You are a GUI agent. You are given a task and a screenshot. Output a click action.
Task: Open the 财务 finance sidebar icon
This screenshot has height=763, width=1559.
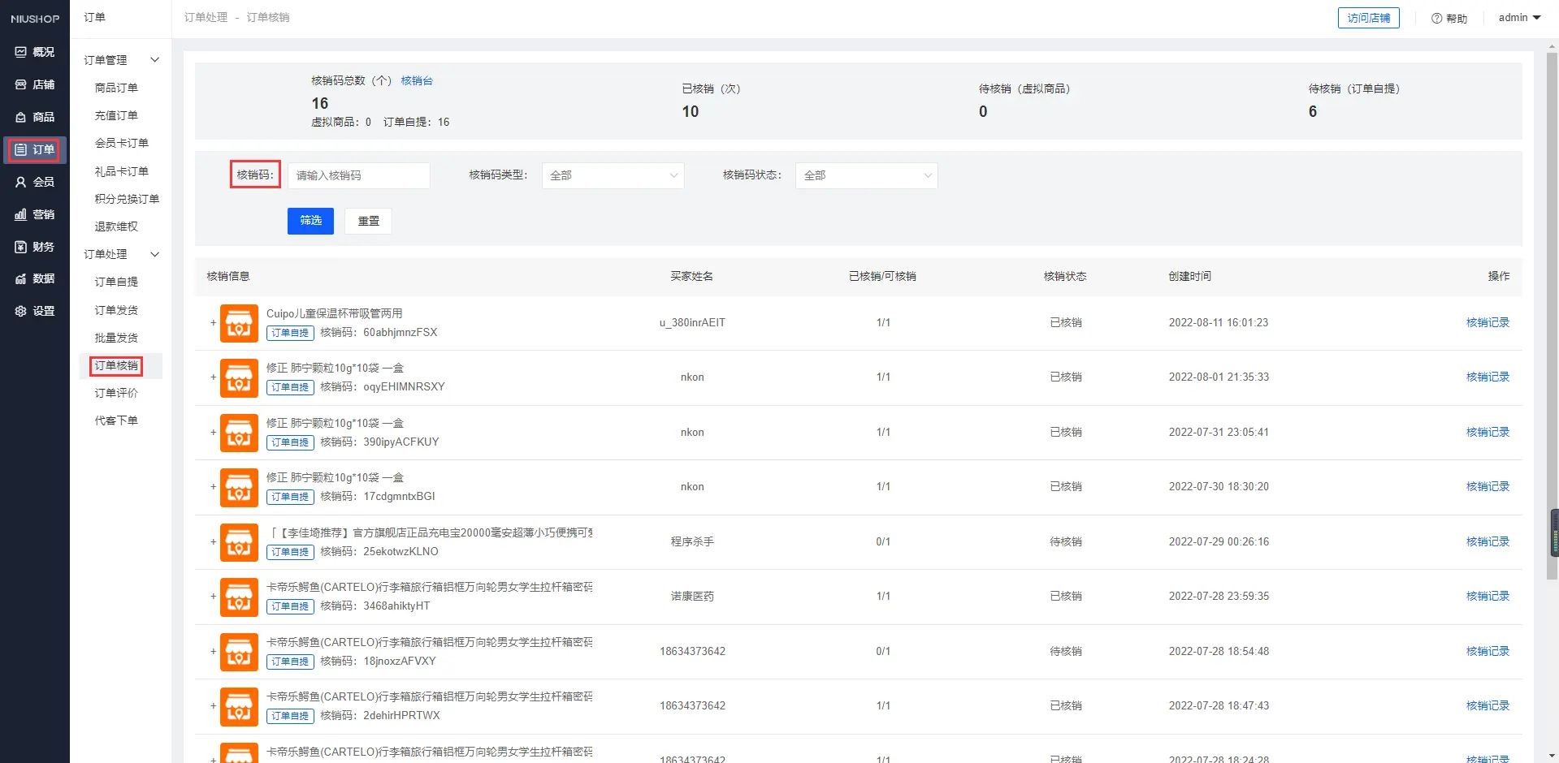point(21,247)
